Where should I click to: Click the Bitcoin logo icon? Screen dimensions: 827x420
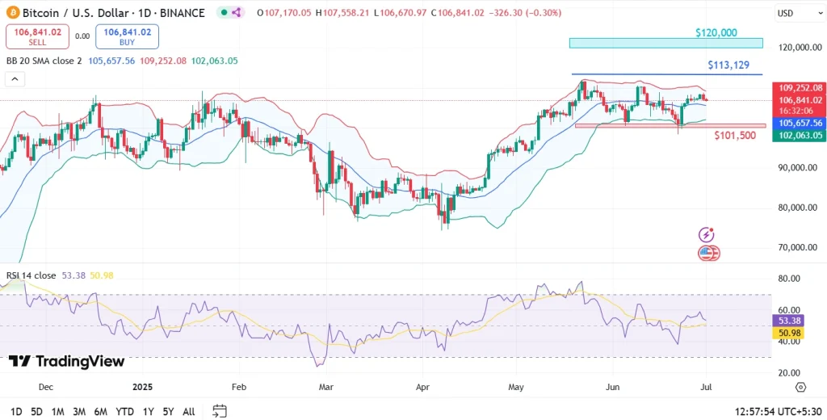tap(12, 13)
